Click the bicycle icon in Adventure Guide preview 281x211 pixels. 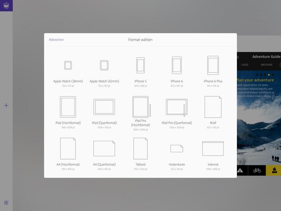tap(257, 170)
